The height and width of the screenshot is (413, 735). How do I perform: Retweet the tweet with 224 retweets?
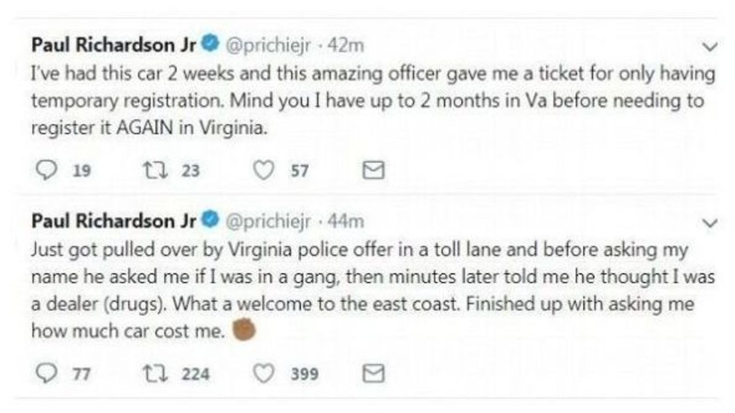153,374
